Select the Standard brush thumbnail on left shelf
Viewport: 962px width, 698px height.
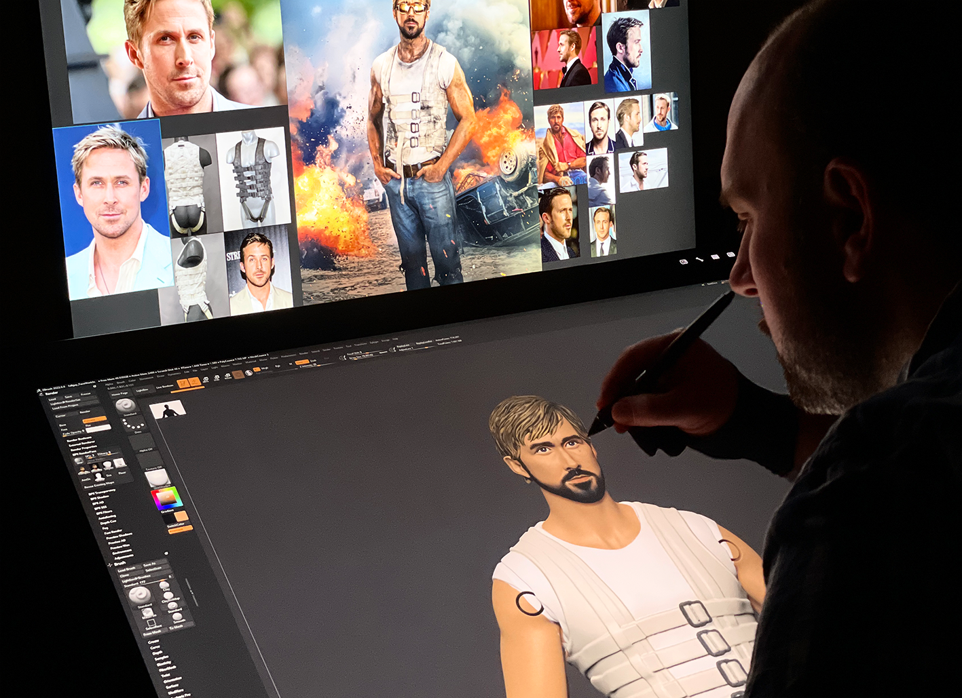point(126,405)
